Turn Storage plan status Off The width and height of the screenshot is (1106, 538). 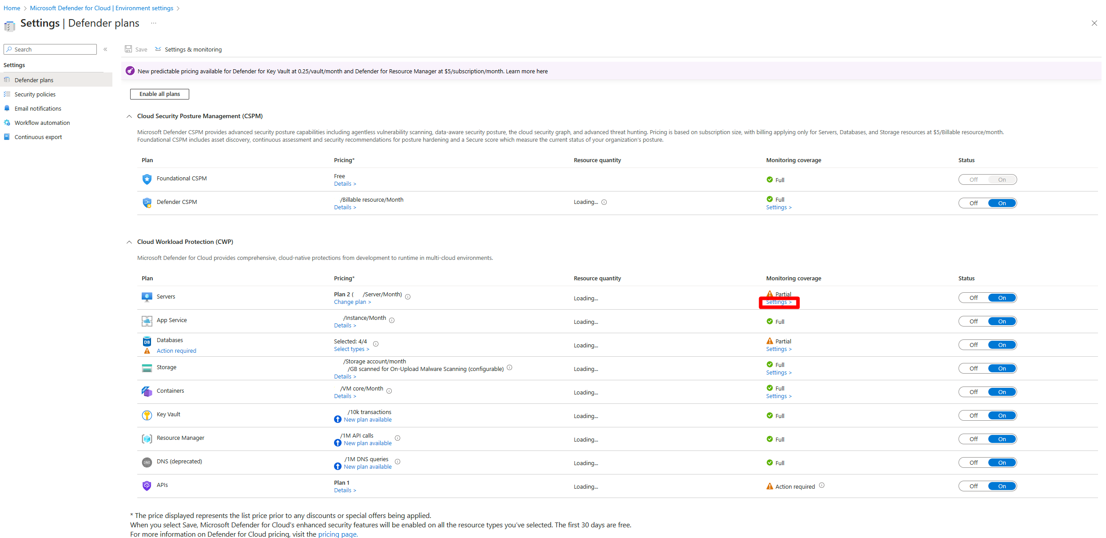pos(973,368)
